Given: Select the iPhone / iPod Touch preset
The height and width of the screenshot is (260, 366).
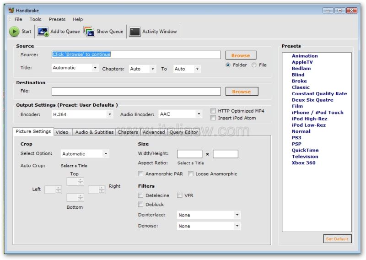Looking at the screenshot, I should (318, 113).
